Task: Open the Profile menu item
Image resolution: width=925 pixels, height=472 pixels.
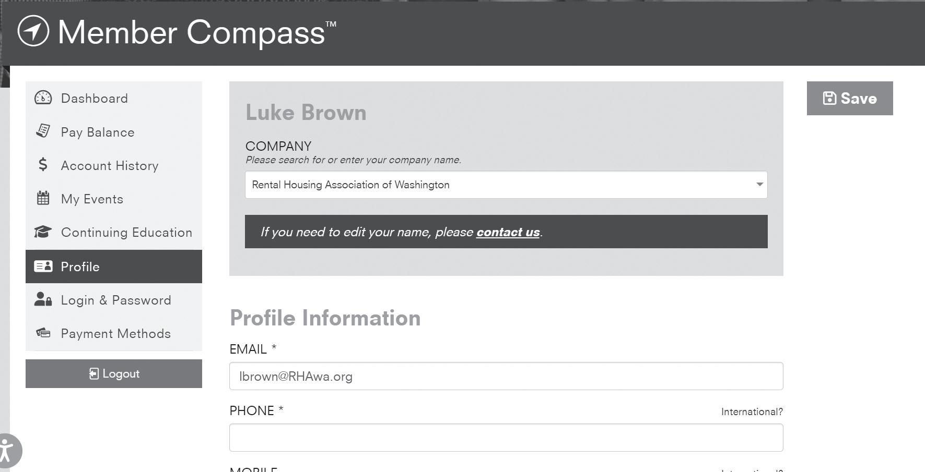Action: [x=114, y=267]
